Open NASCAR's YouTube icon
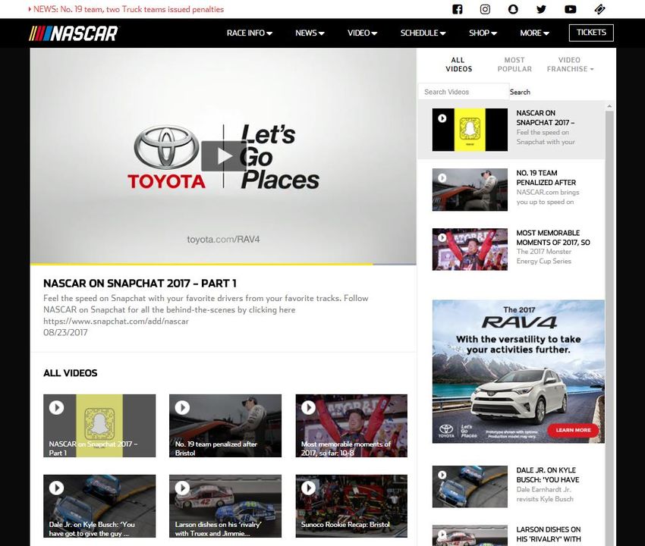645x546 pixels. coord(570,9)
